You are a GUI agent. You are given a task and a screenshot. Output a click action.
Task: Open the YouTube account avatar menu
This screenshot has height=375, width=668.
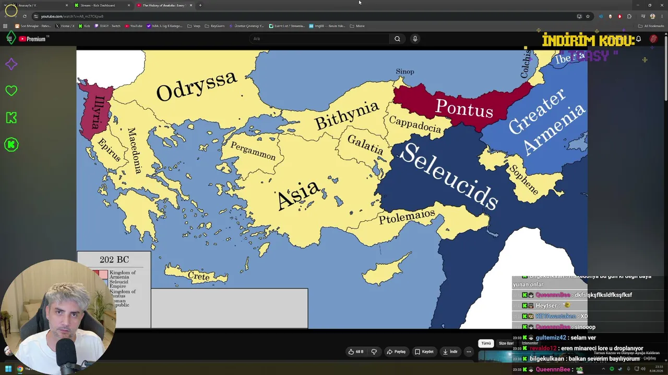tap(653, 39)
